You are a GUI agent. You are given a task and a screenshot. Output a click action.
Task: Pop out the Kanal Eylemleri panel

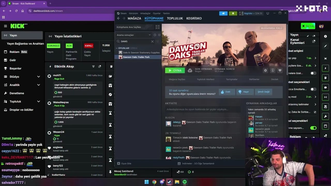[x=314, y=41]
